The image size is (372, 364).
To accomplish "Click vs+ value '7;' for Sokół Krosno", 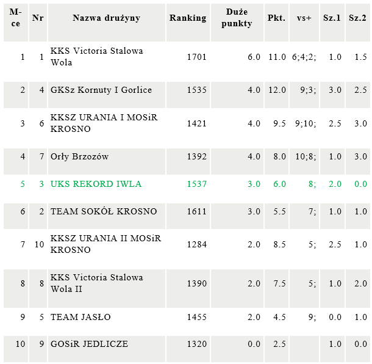I will pyautogui.click(x=312, y=211).
